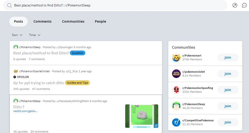
Task: Click r/PokemonSleep avatar on Spoonigan's post
Action: coord(16,47)
